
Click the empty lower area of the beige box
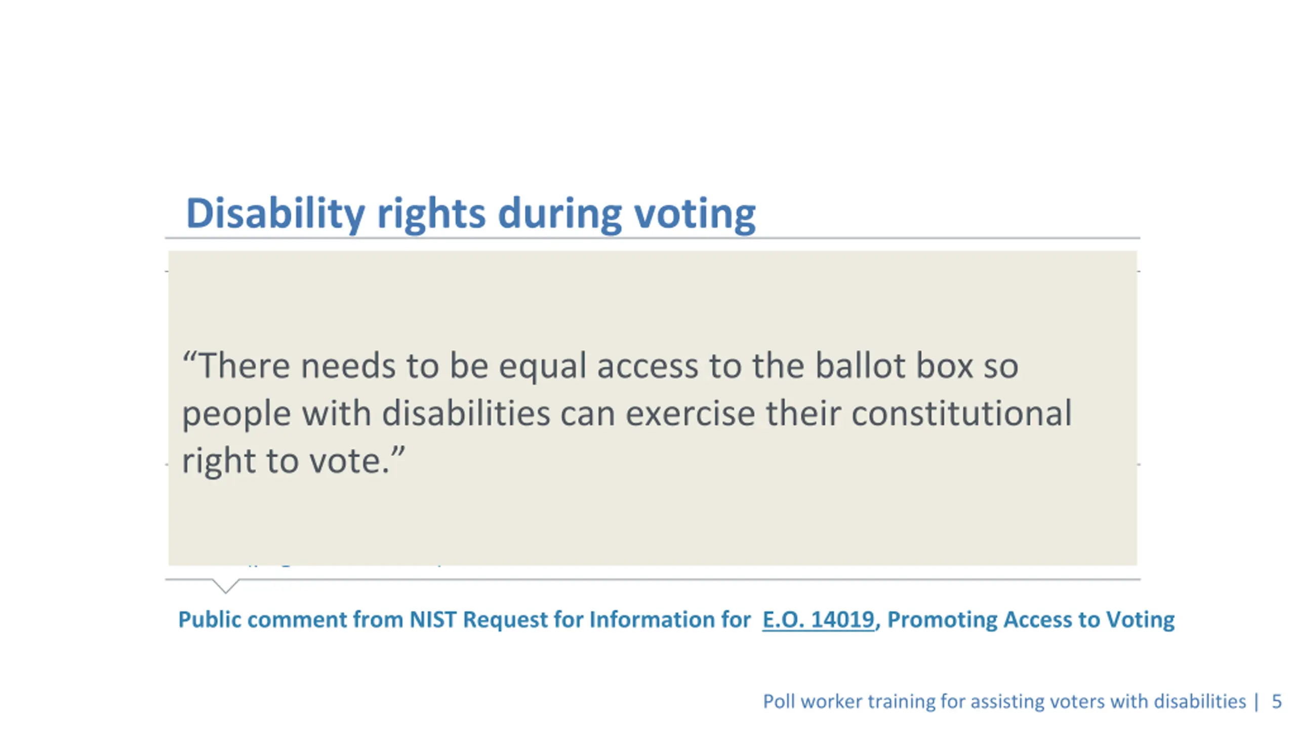653,521
